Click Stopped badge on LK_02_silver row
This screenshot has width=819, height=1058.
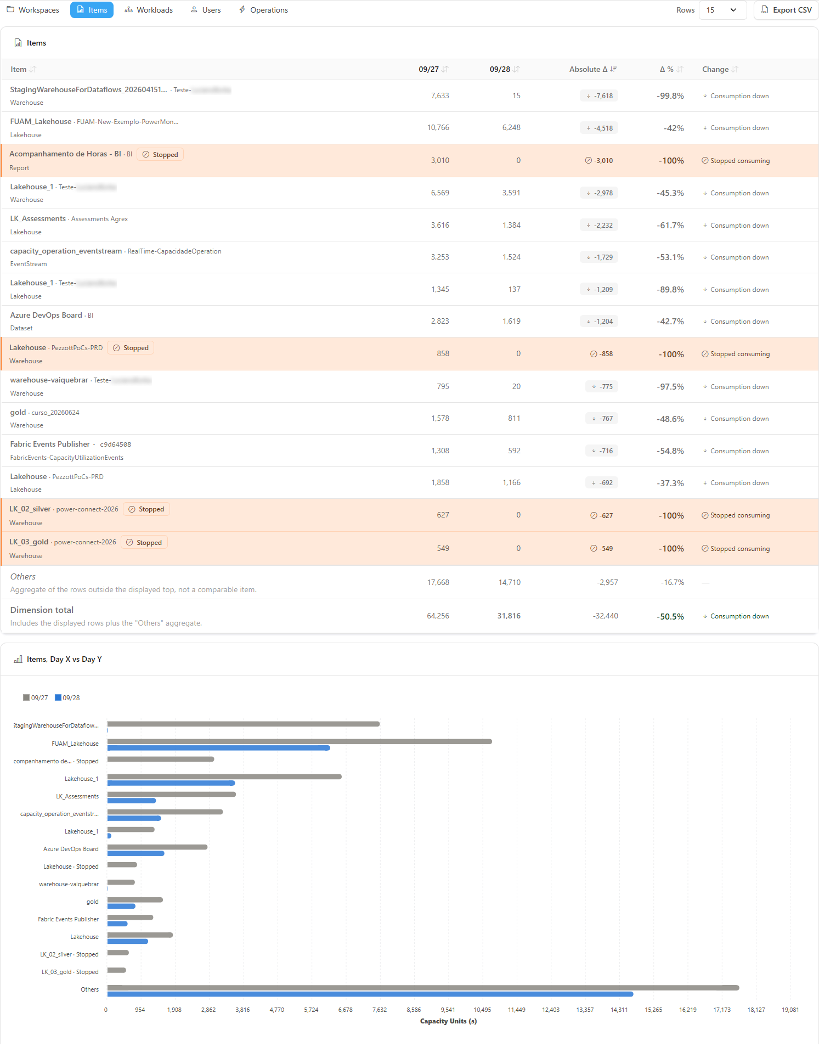(x=146, y=509)
